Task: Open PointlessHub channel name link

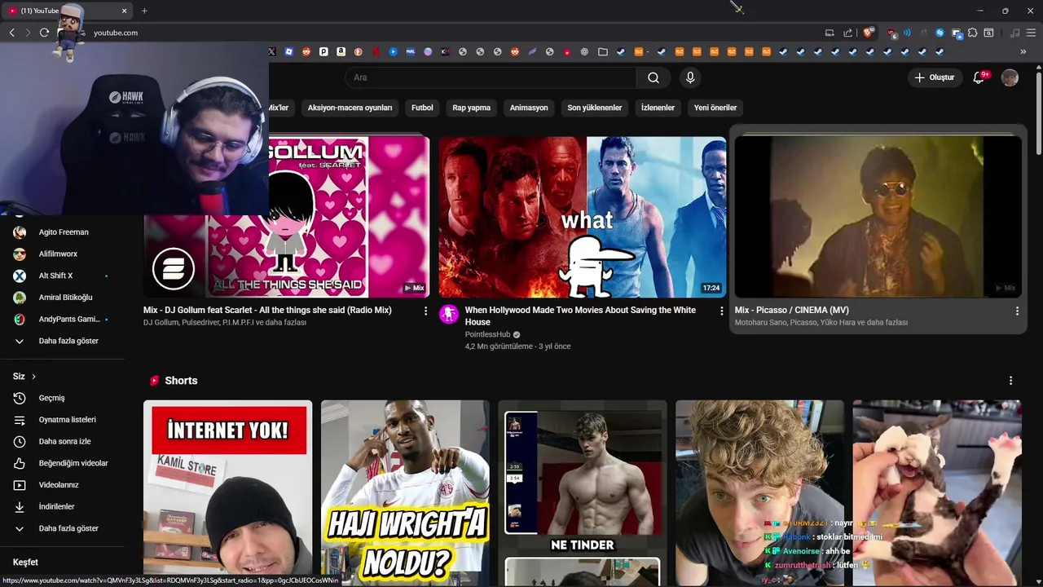Action: point(489,334)
